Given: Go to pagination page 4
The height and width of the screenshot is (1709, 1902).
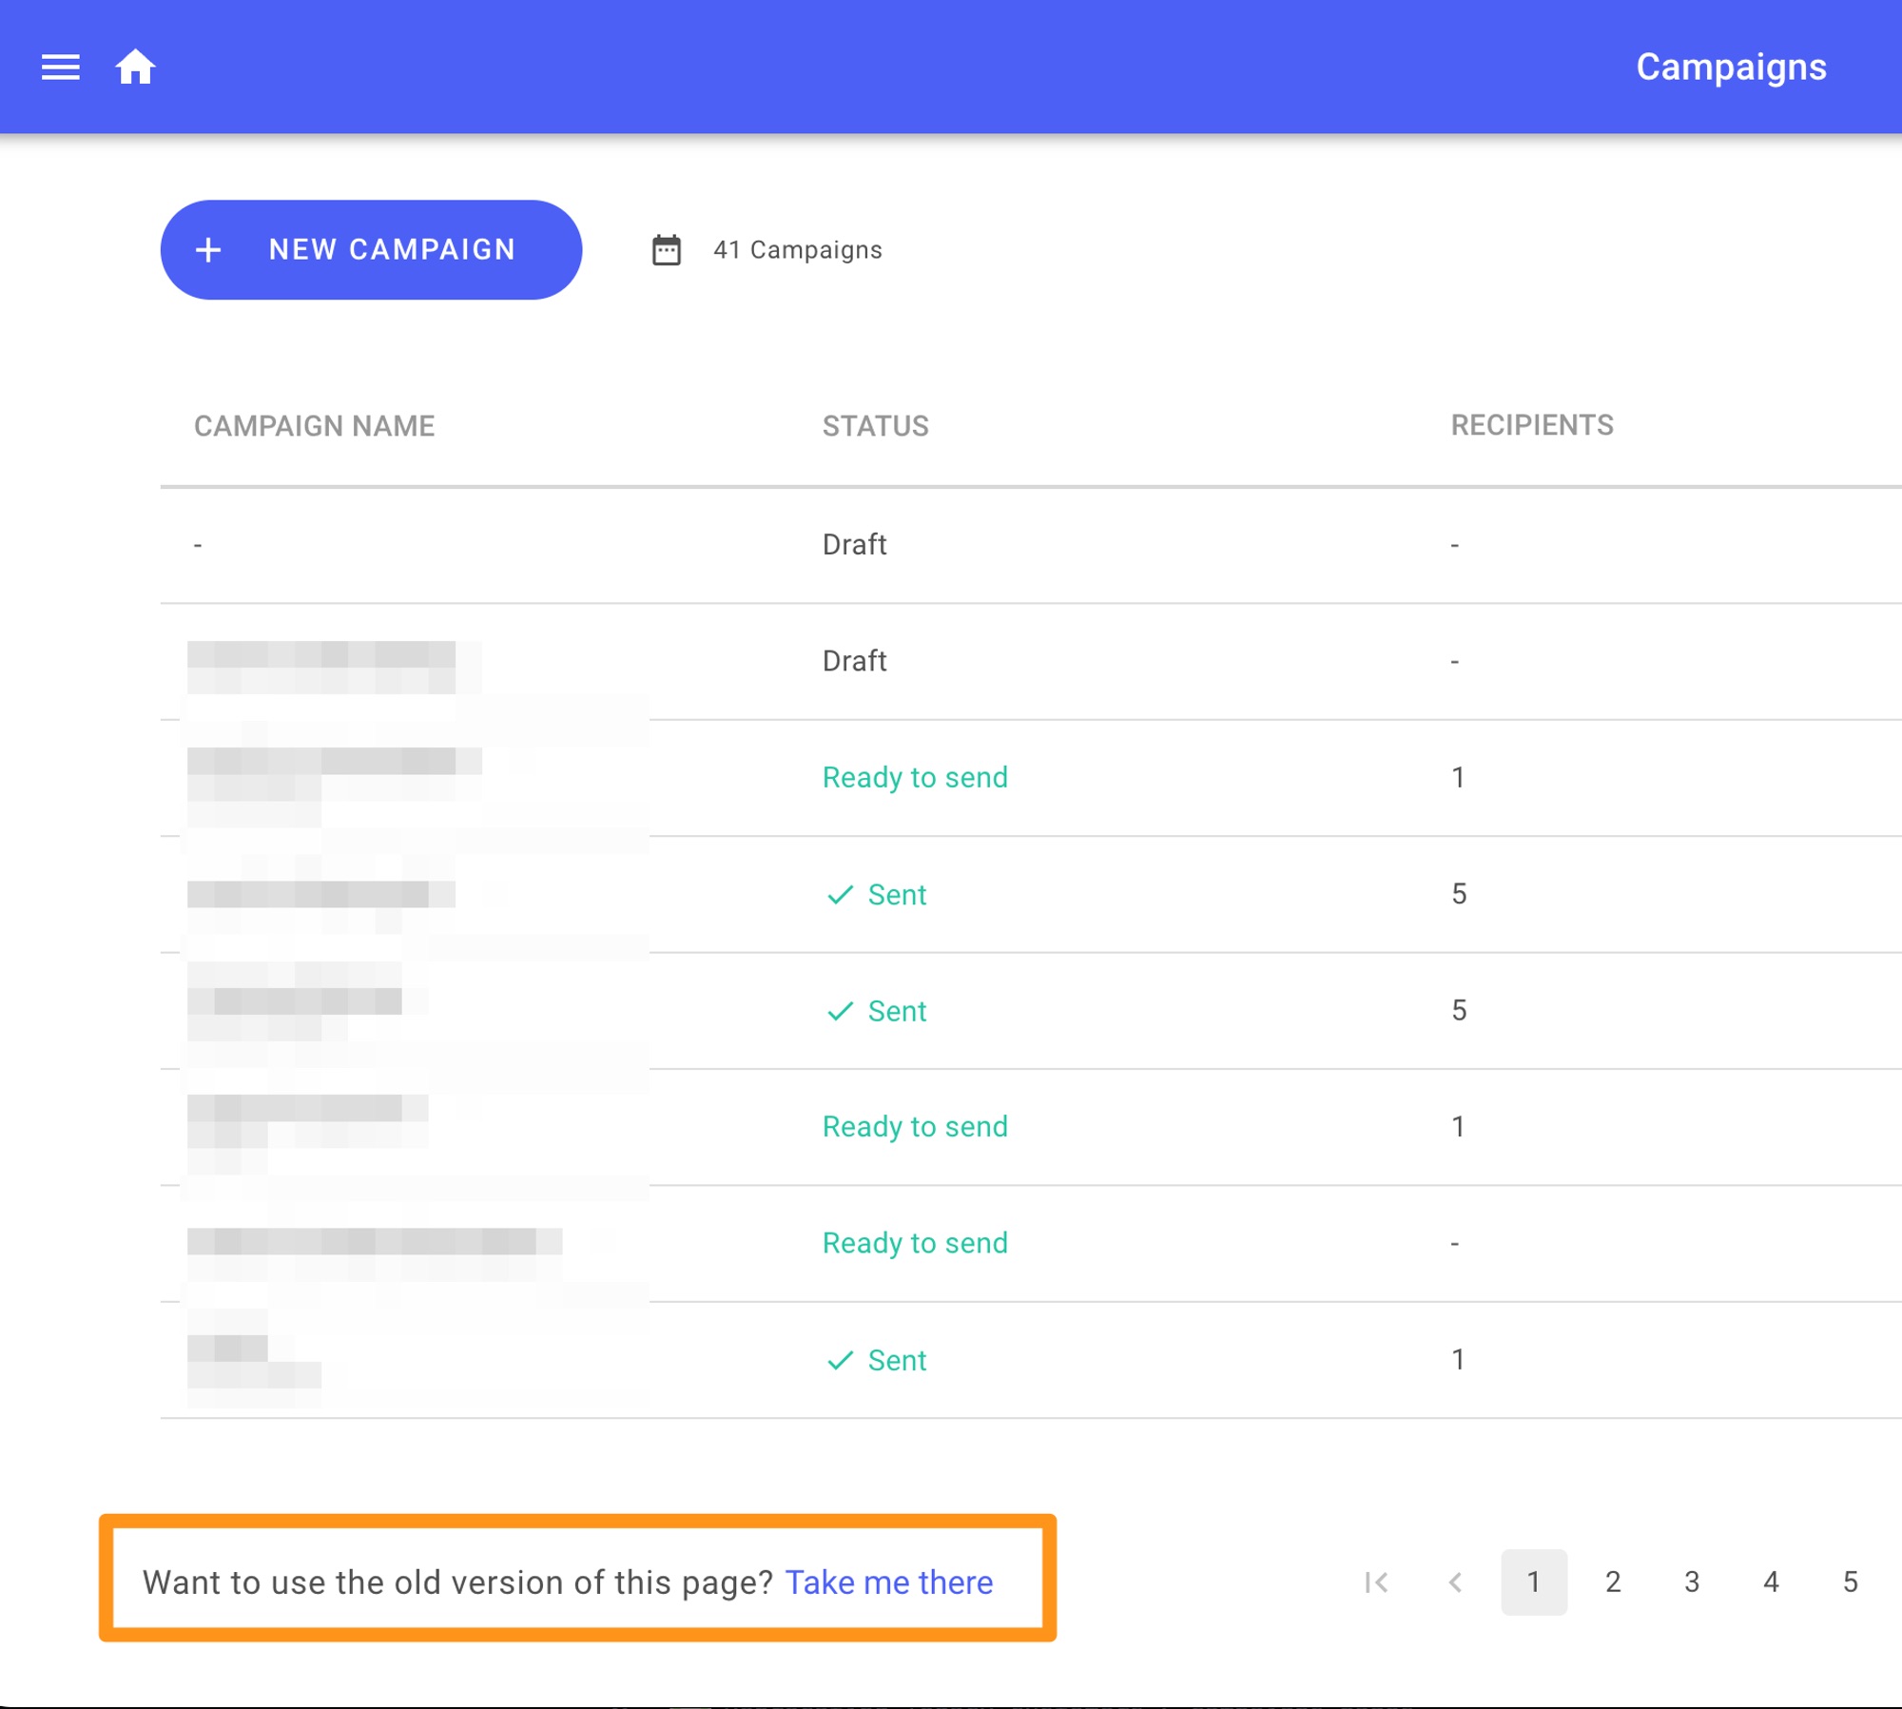Looking at the screenshot, I should click(x=1771, y=1583).
